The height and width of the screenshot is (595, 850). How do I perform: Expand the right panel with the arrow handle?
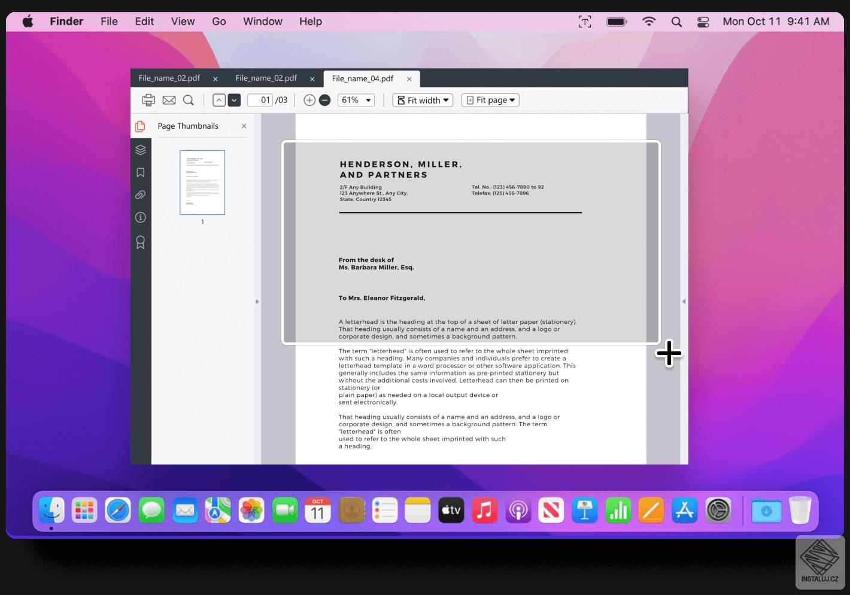pos(684,302)
